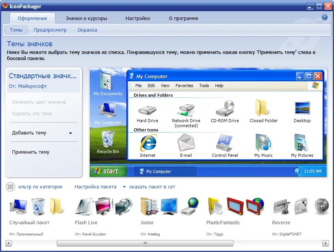This screenshot has width=334, height=252.
Task: Open the Настройки tab
Action: [x=138, y=18]
